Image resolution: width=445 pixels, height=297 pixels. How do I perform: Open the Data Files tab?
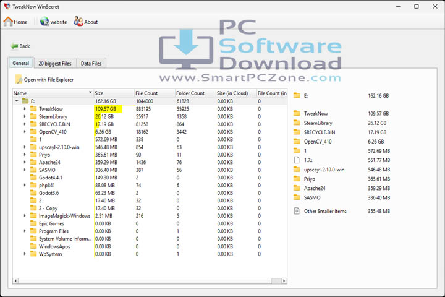91,63
